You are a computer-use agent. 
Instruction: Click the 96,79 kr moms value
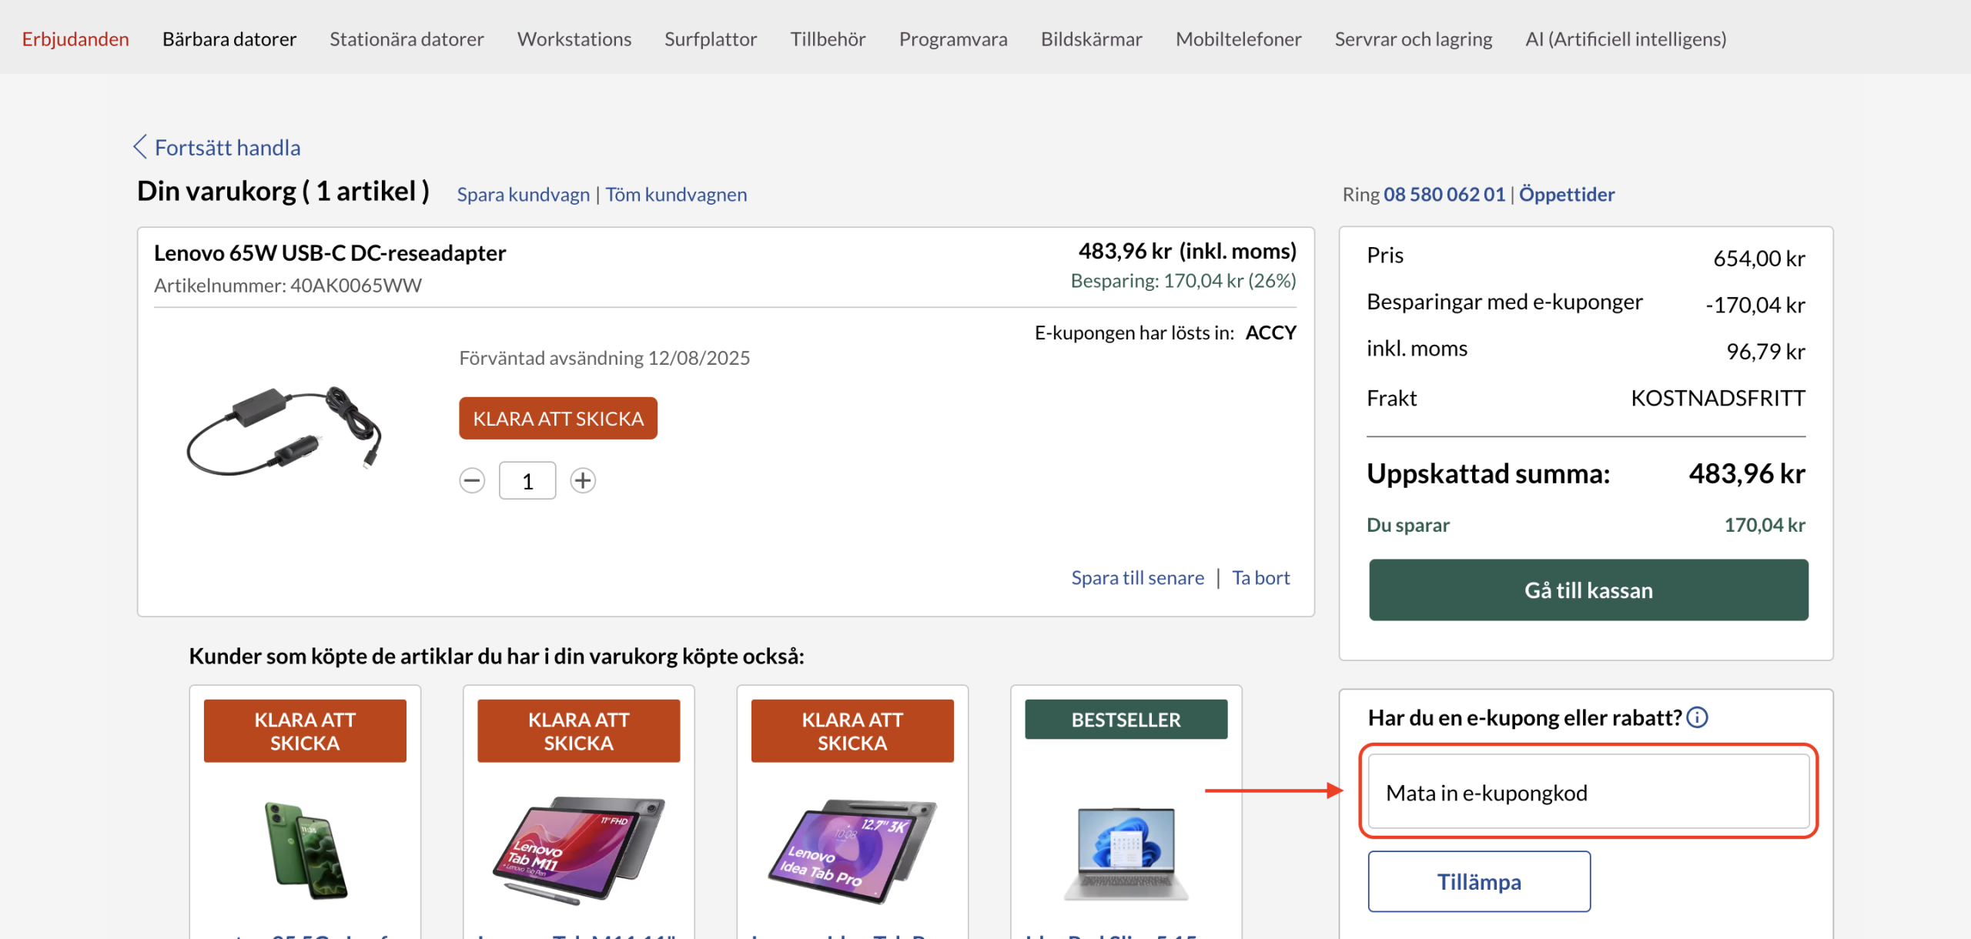pos(1765,352)
